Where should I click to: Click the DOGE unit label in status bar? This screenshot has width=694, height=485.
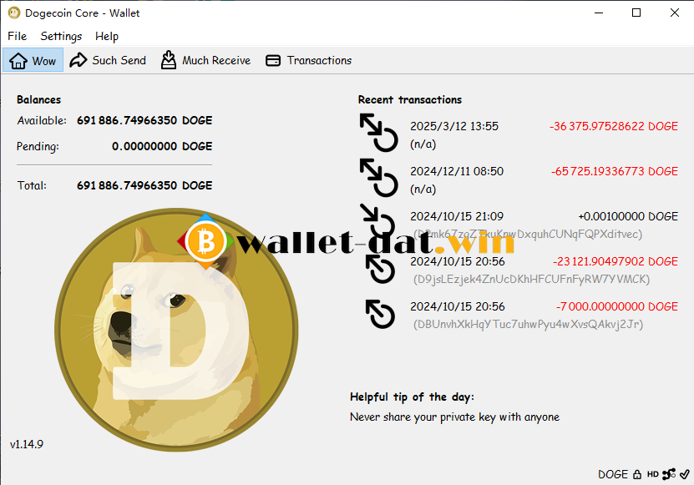(612, 474)
